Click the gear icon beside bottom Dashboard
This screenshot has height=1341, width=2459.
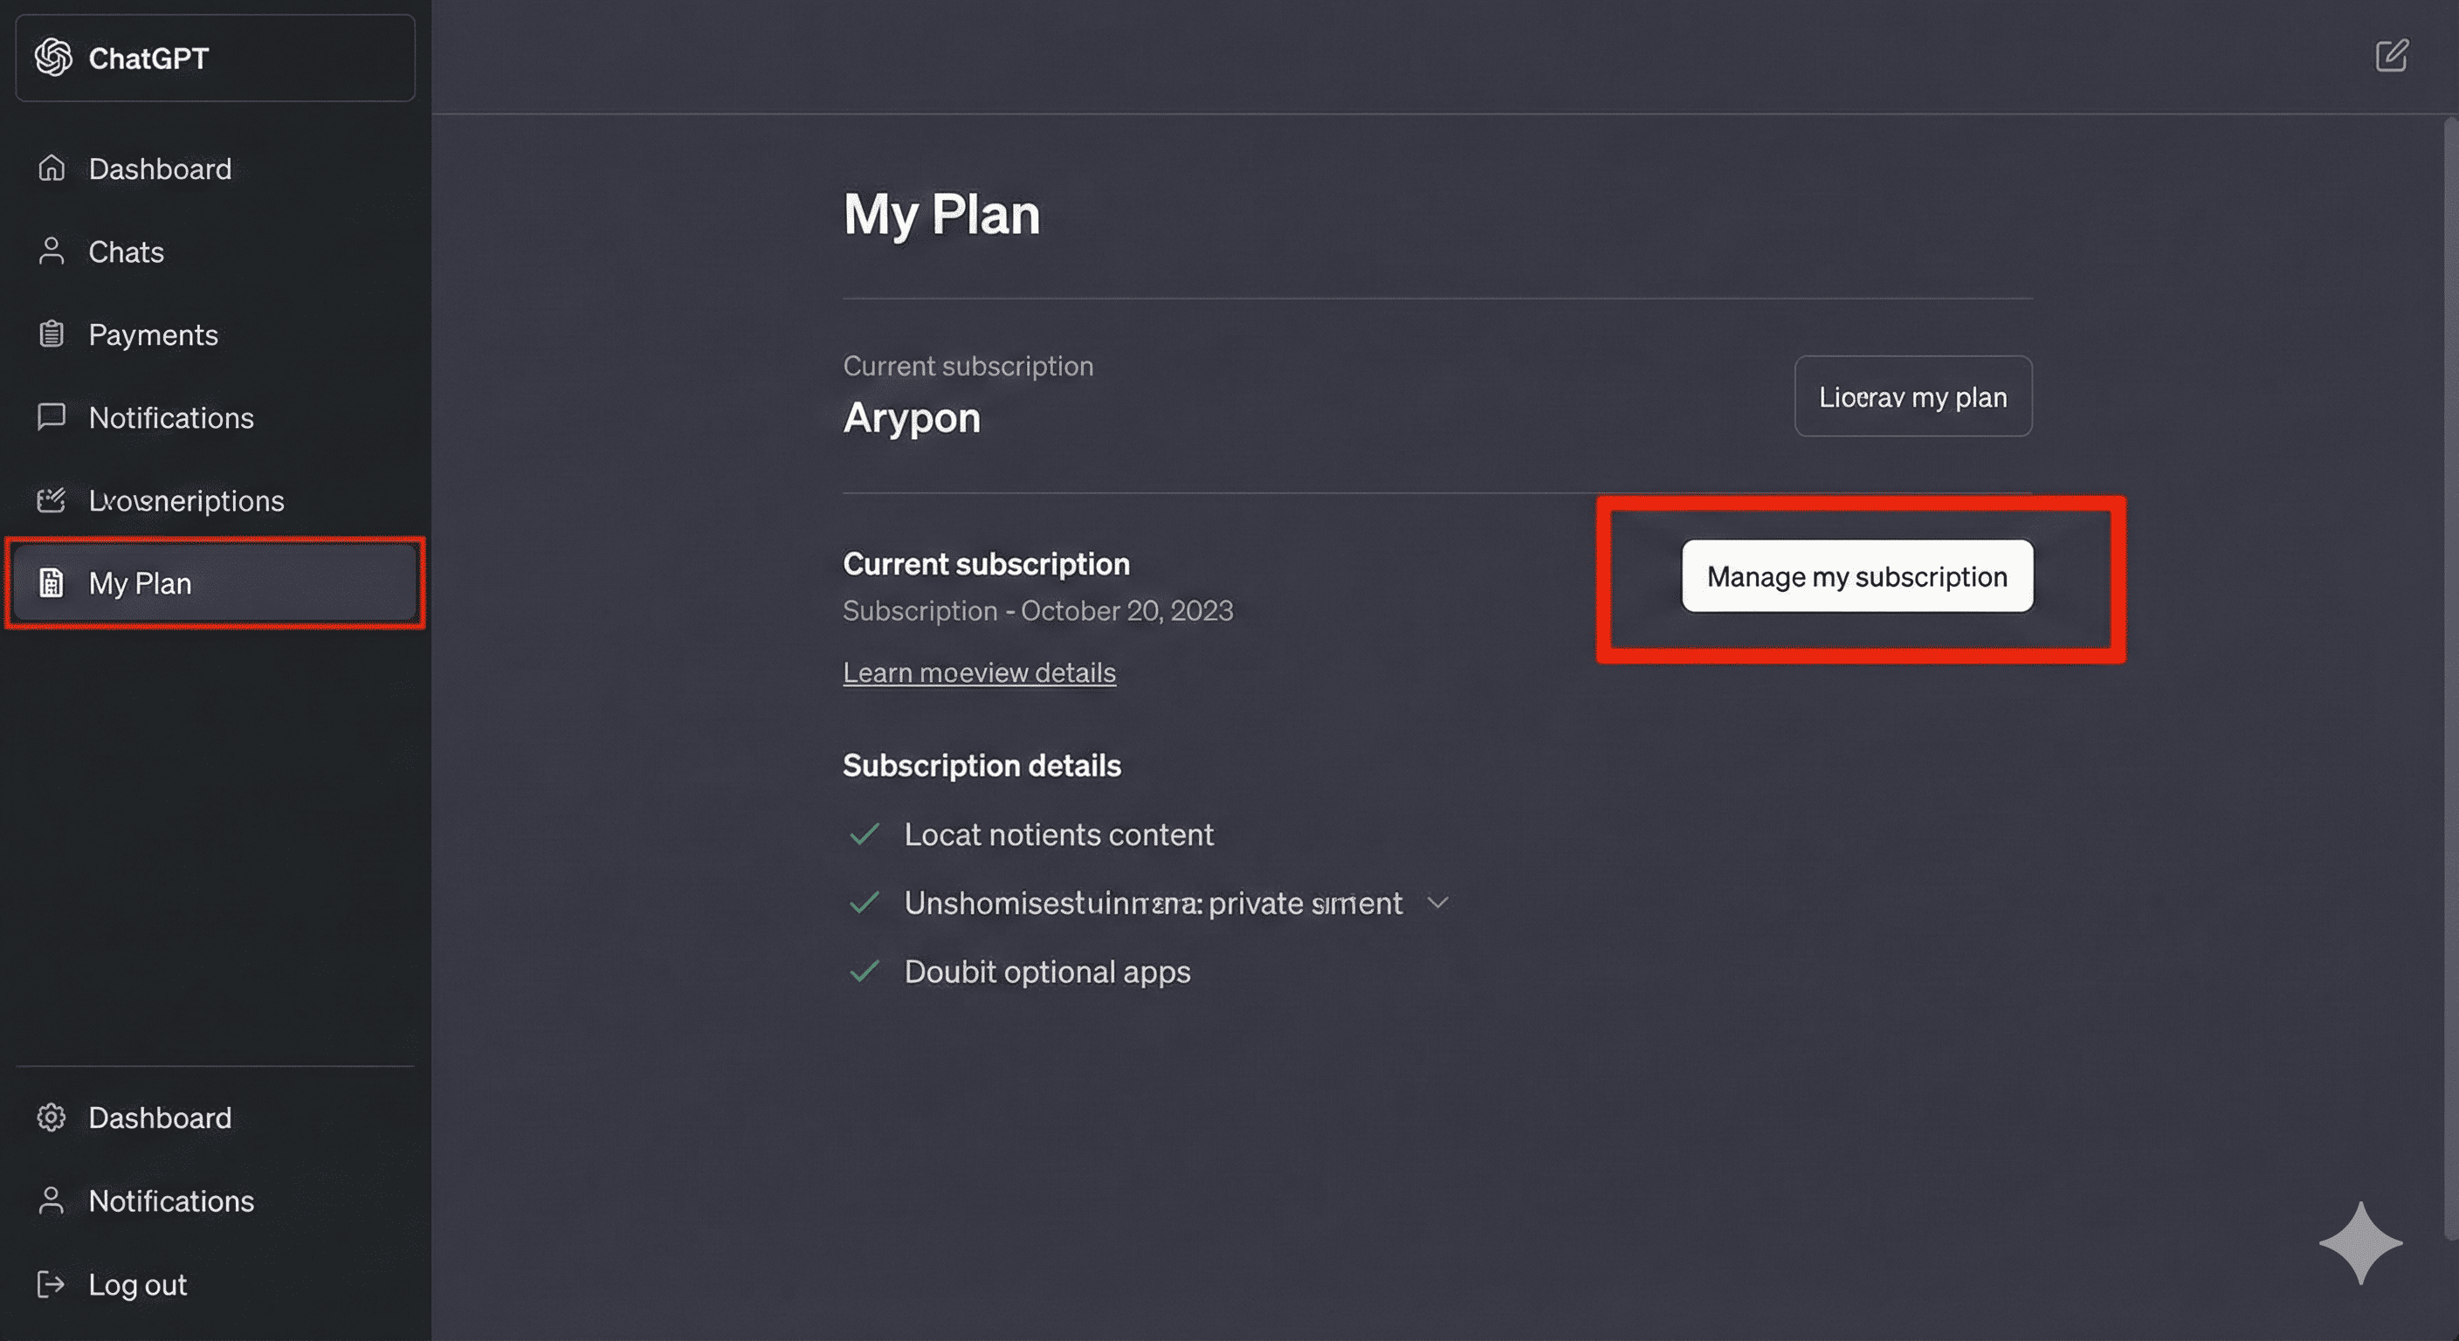point(52,1117)
